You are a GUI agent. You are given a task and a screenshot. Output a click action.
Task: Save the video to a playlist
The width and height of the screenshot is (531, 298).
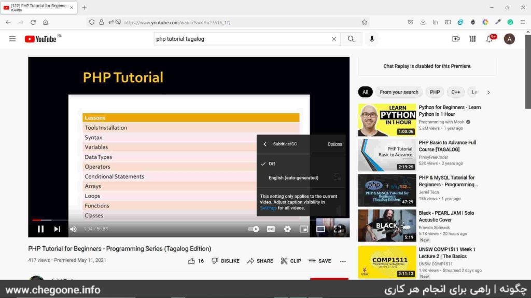pyautogui.click(x=319, y=261)
